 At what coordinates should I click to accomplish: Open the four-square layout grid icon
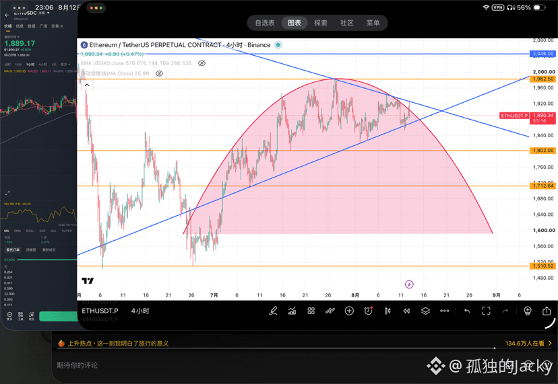[311, 311]
